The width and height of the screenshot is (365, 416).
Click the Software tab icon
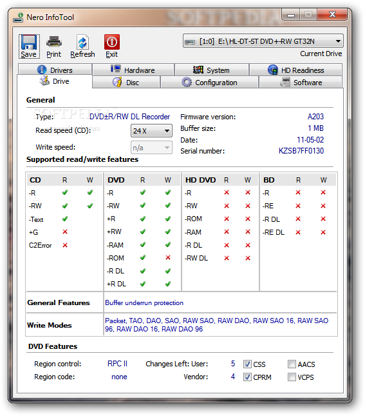click(285, 82)
